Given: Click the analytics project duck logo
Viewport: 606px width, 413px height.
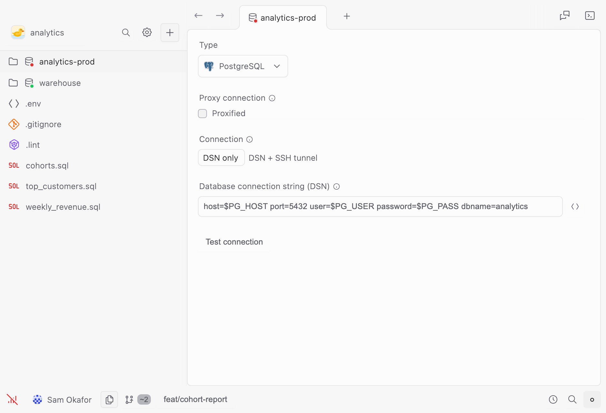Looking at the screenshot, I should tap(18, 33).
